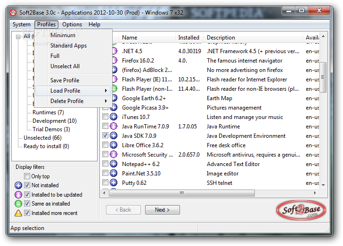Click the icon next to Putty 0.62

[x=113, y=183]
